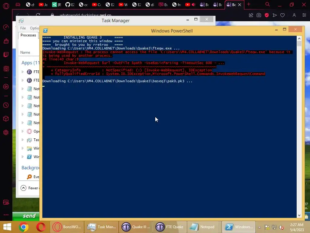
Task: Open the Twitch panel in sidebar
Action: coord(6,55)
